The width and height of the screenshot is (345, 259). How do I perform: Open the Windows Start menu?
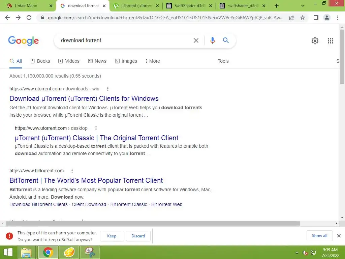pyautogui.click(x=8, y=252)
